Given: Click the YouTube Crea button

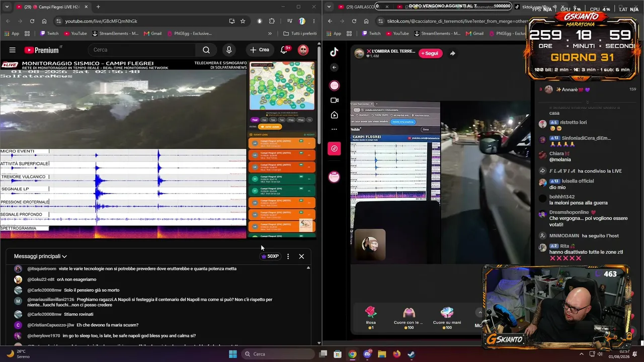Looking at the screenshot, I should pyautogui.click(x=259, y=50).
